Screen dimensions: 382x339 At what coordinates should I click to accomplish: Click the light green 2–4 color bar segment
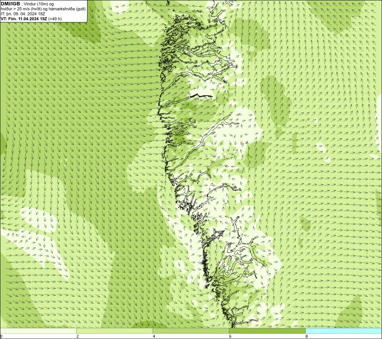click(x=115, y=331)
